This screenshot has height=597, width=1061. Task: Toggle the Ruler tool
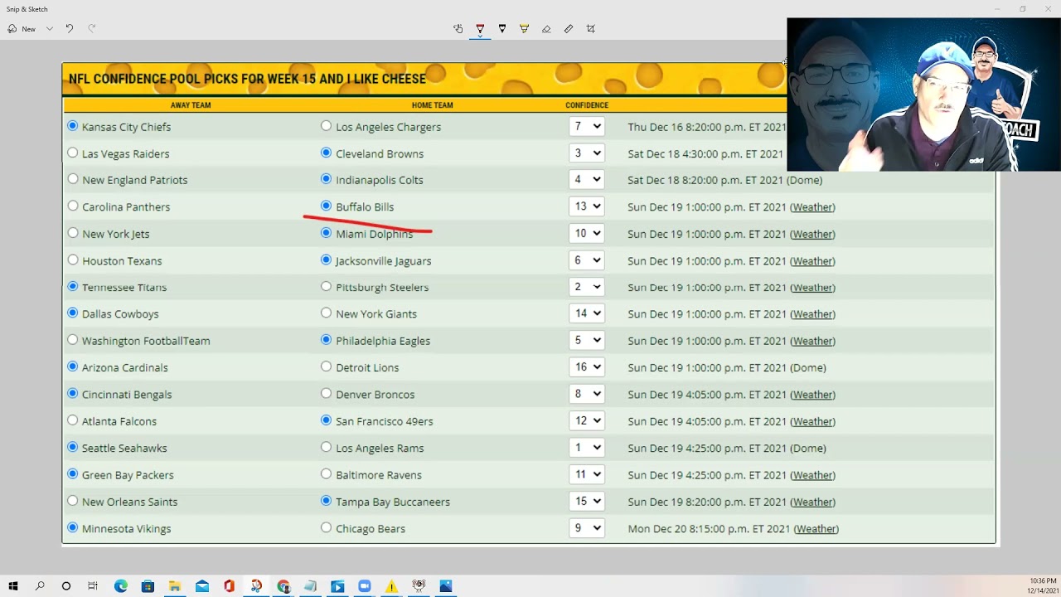pos(569,28)
